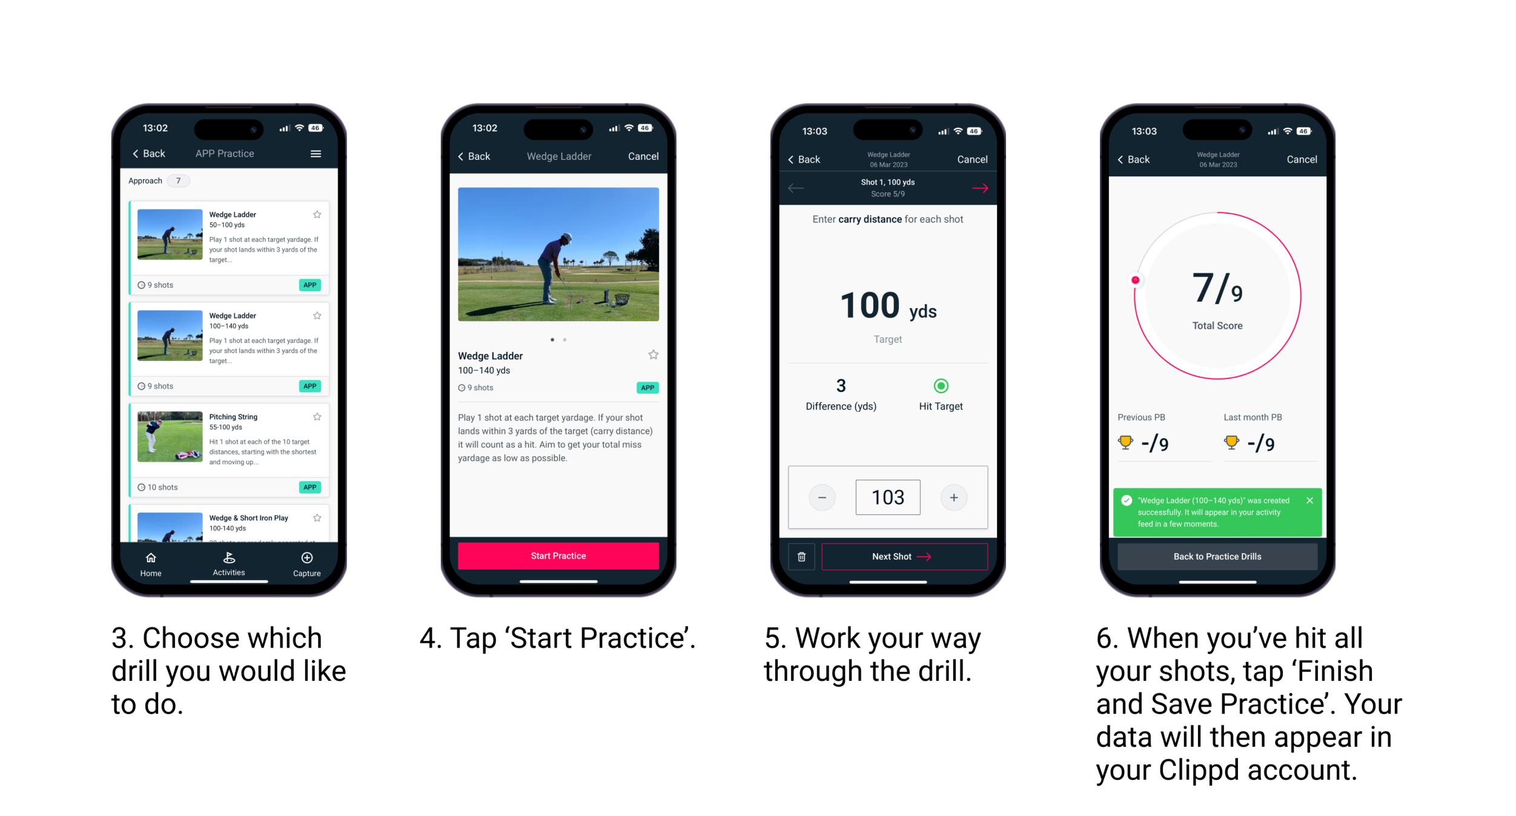Tap the star/favorite icon on Wedge Ladder
1516x816 pixels.
pos(319,214)
